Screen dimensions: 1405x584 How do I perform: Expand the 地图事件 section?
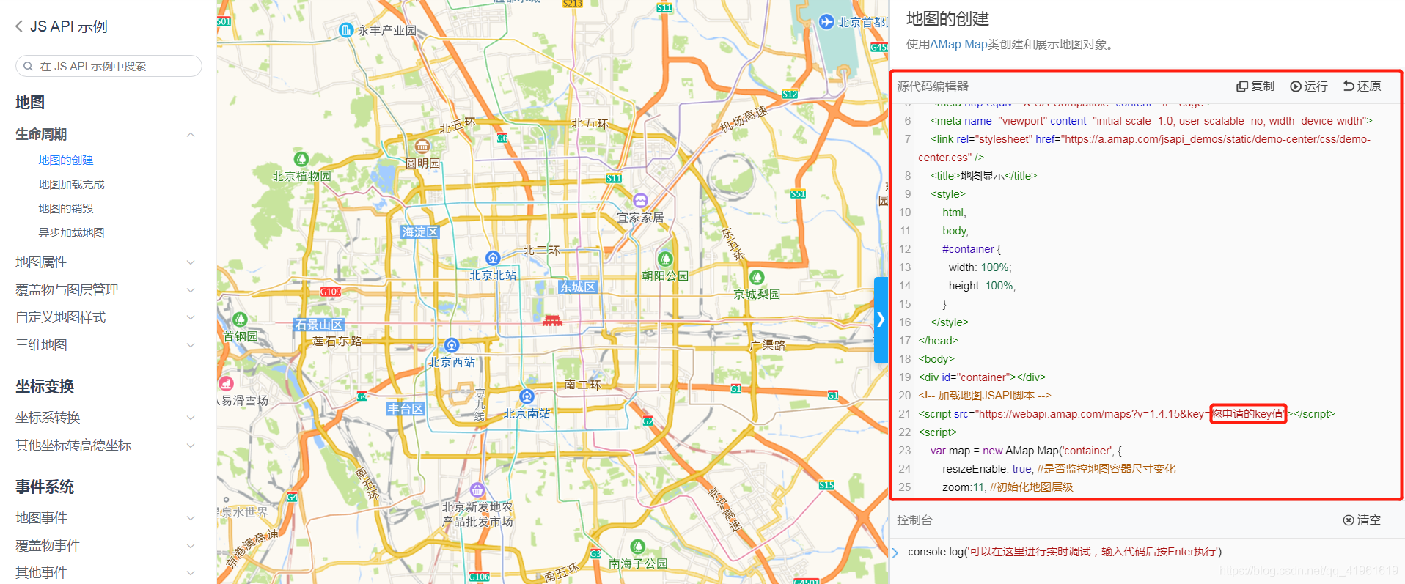pos(191,518)
